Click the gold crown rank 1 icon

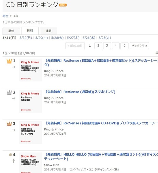9,61
